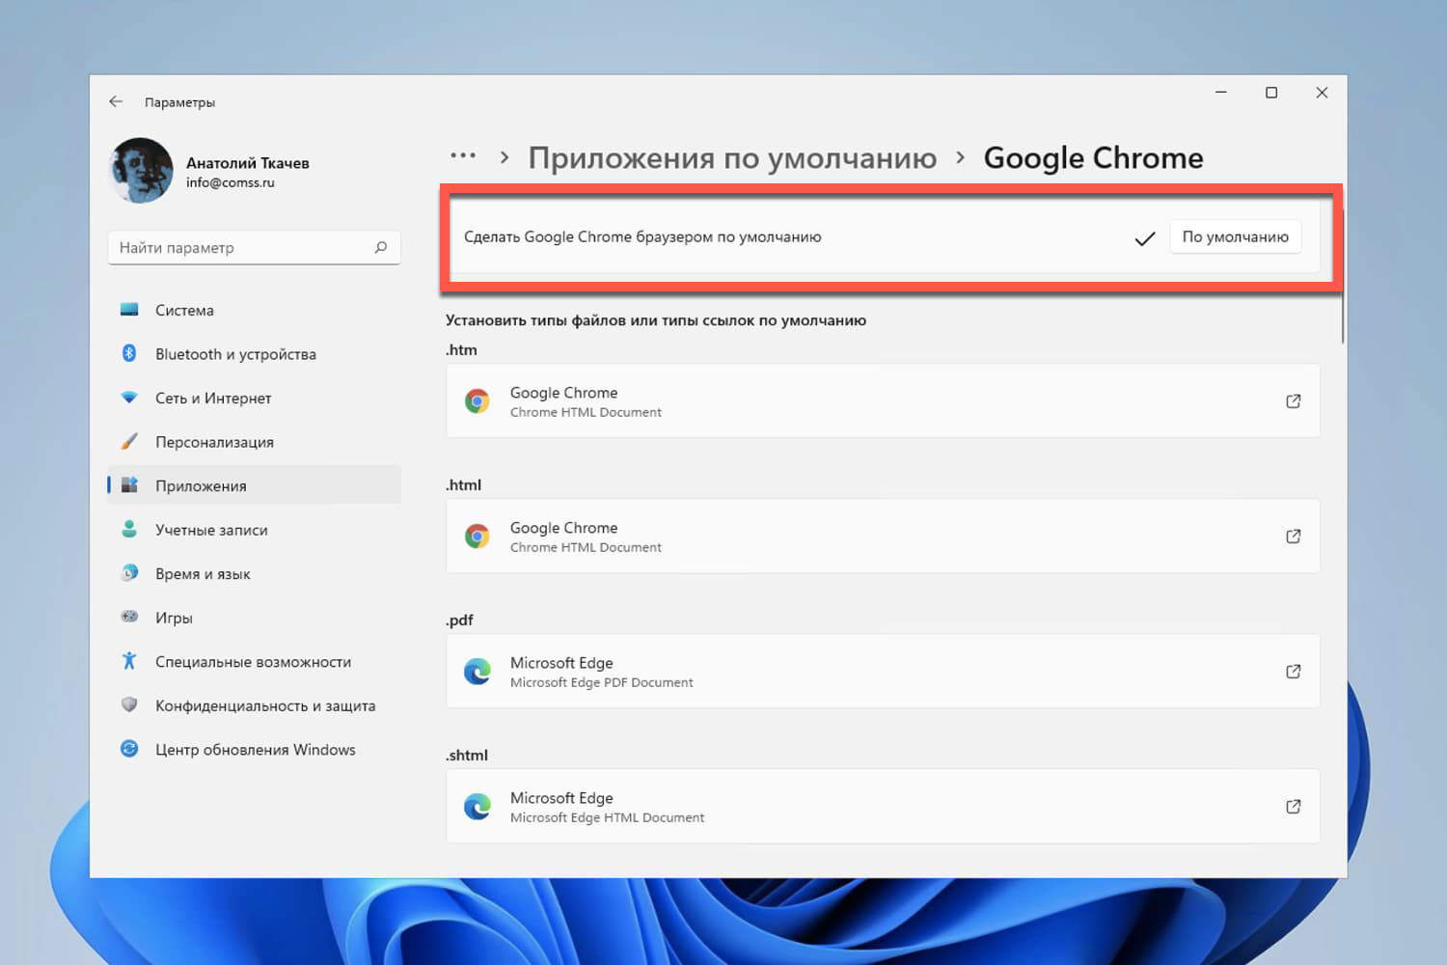Change the .shtml default app row
Image resolution: width=1447 pixels, height=965 pixels.
tap(883, 806)
